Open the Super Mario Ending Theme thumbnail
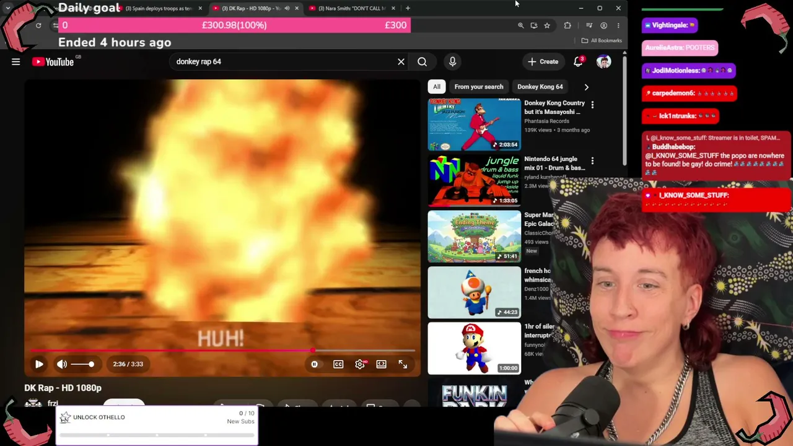793x446 pixels. [475, 236]
